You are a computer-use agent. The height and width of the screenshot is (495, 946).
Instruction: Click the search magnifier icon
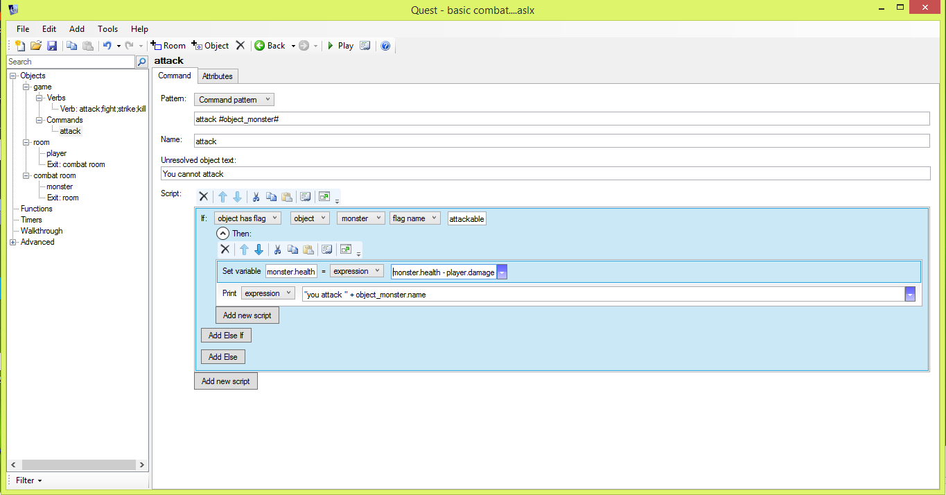point(141,62)
